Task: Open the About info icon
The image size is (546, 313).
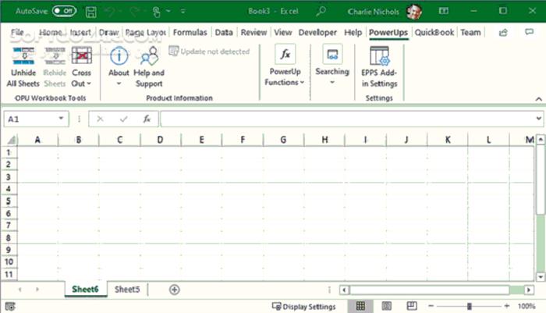Action: [x=119, y=55]
